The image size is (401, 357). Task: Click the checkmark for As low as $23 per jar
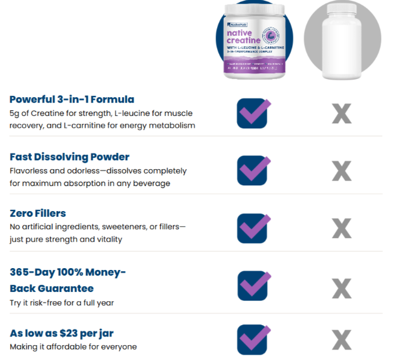pos(253,339)
